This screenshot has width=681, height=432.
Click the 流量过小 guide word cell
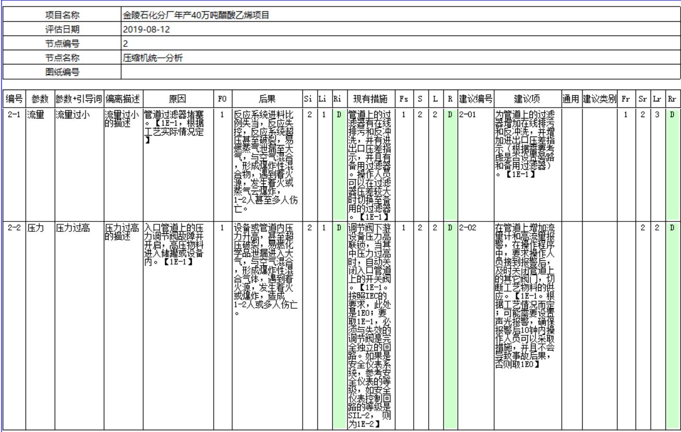coord(79,164)
